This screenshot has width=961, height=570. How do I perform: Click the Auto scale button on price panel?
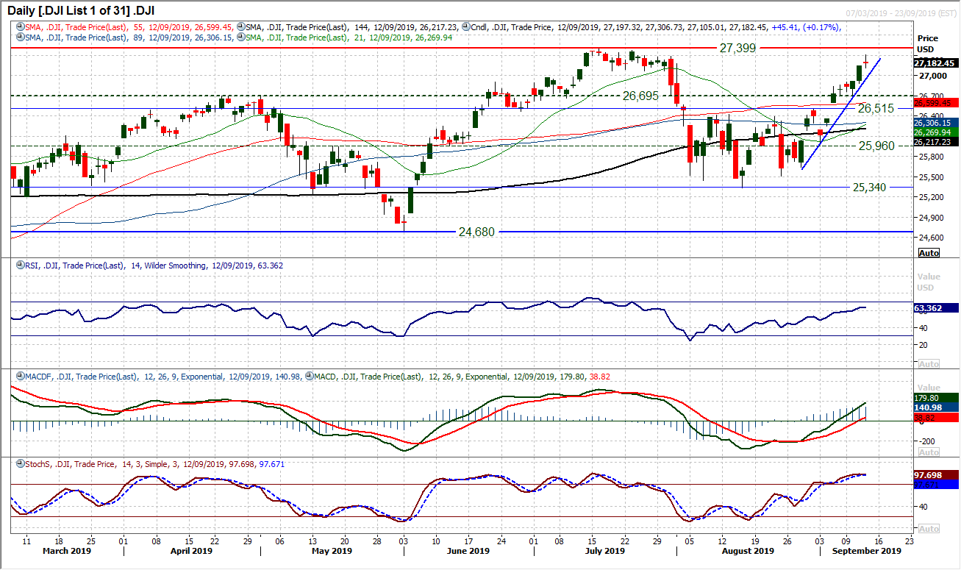pos(929,252)
